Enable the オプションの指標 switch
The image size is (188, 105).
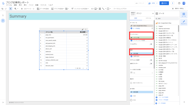coord(151,60)
